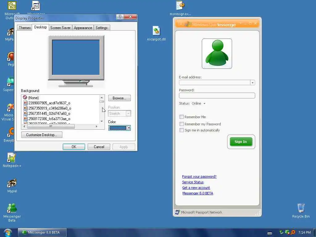
Task: Click the green Sign In button
Action: point(241,142)
